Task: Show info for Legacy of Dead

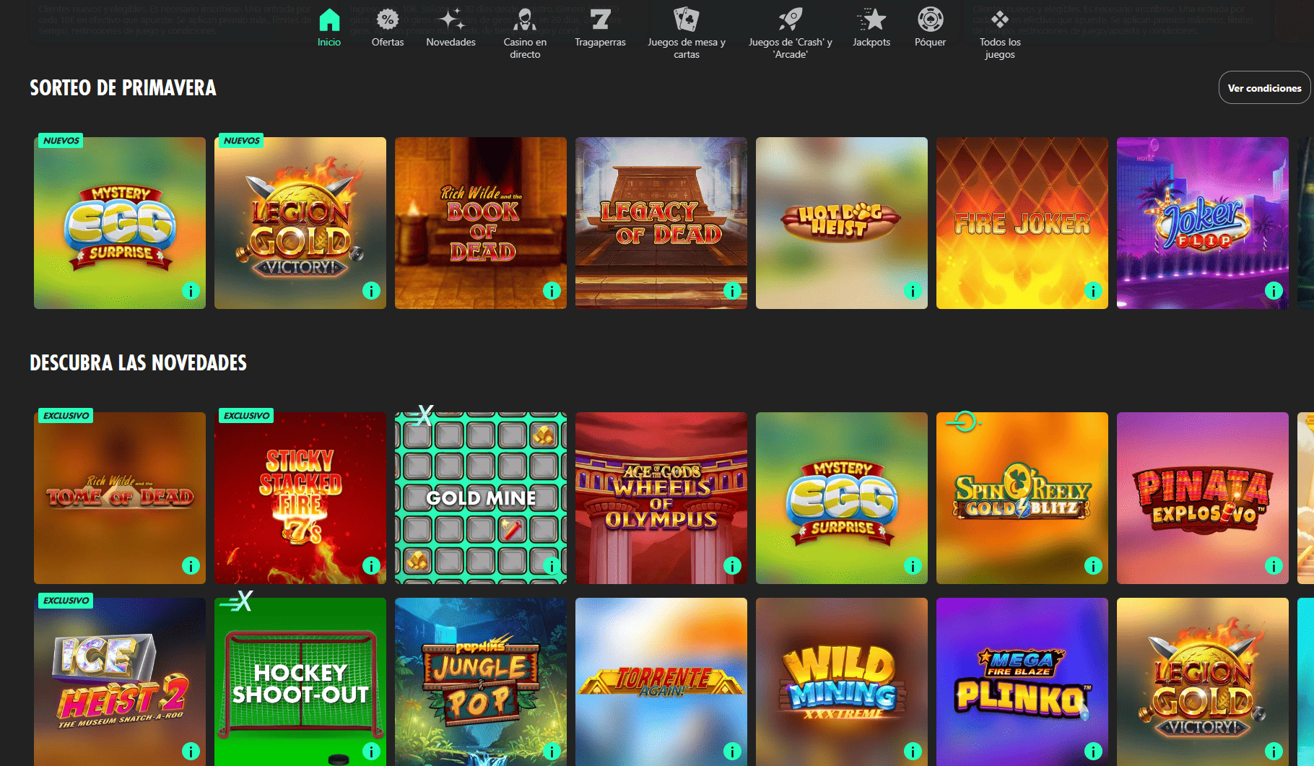Action: pyautogui.click(x=732, y=291)
